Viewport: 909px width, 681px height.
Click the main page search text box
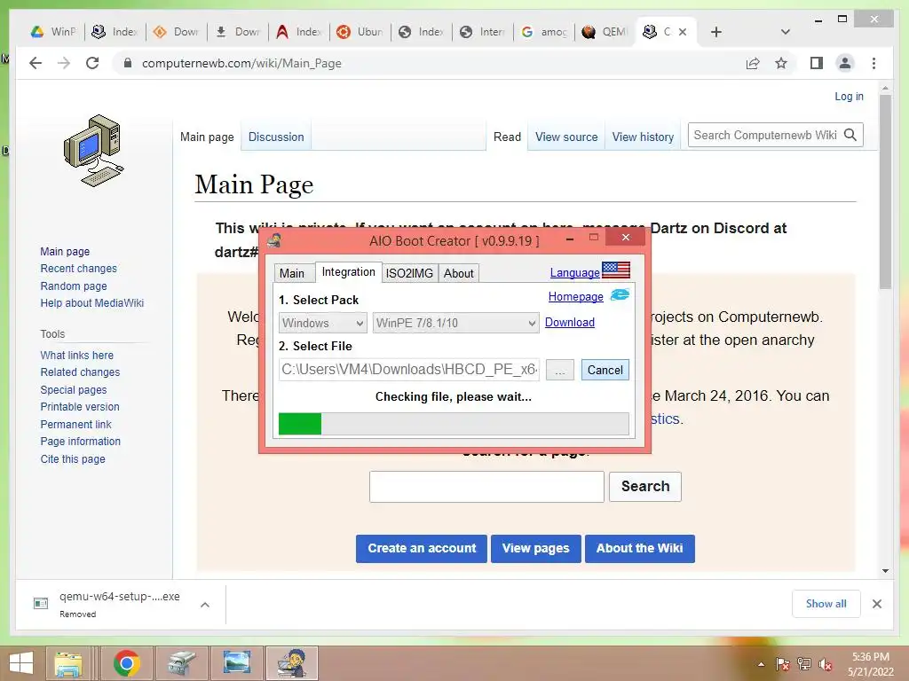coord(486,487)
